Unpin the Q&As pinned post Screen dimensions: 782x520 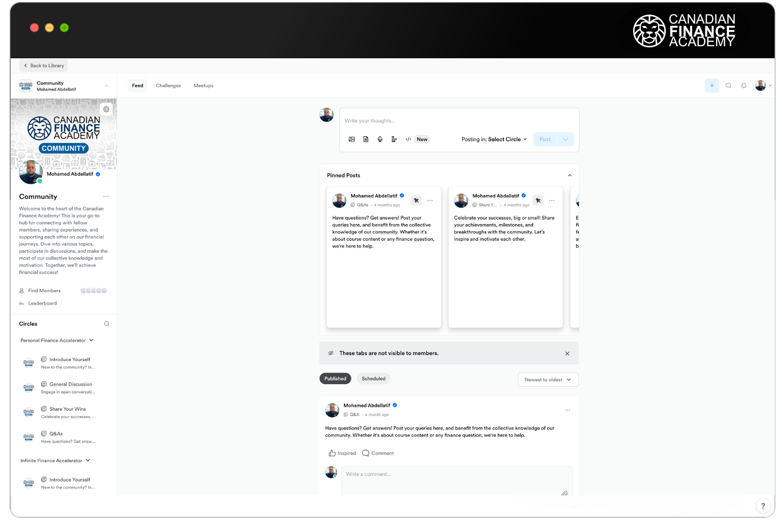point(416,200)
